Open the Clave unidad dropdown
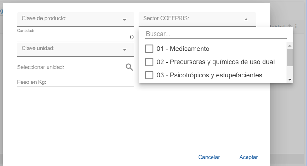Screen dimensions: 307x166 (124, 49)
